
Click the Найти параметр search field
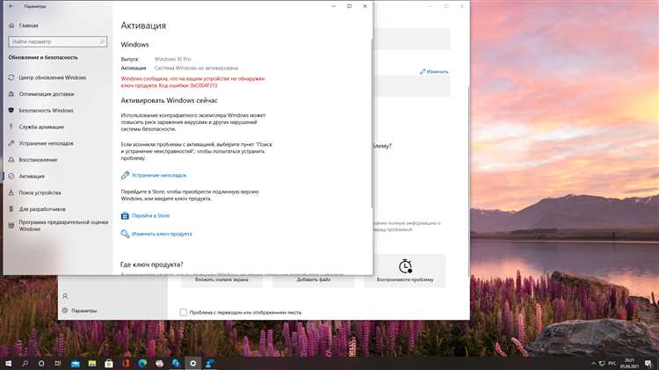58,41
